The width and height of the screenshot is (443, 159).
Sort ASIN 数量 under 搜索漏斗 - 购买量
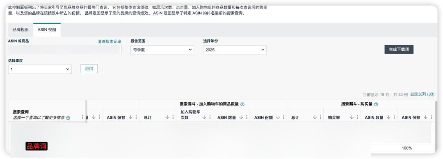pyautogui.click(x=388, y=118)
